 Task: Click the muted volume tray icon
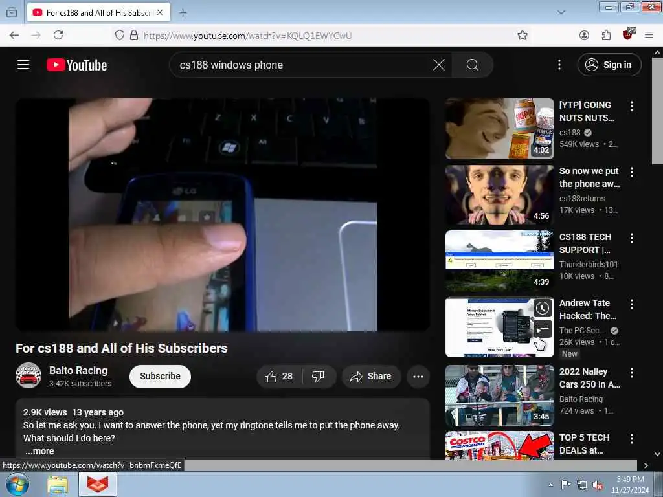pos(598,485)
